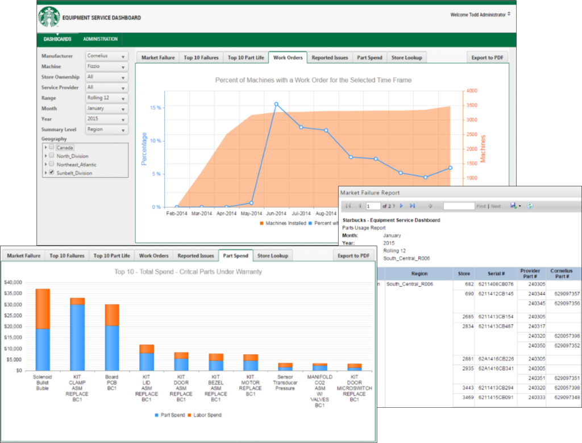
Task: Enable the Northeast_Atlantic checkbox
Action: [52, 164]
